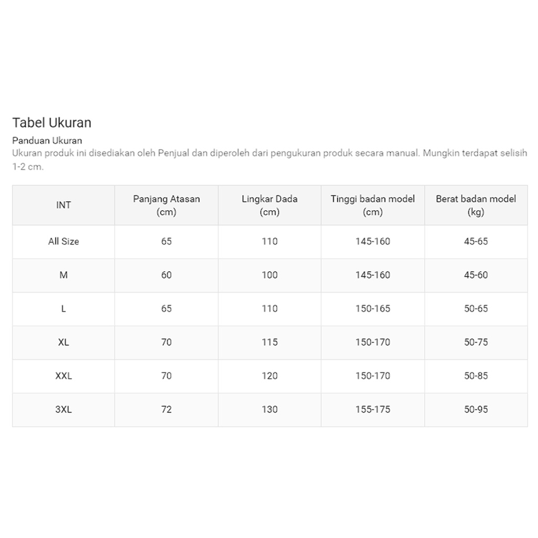The width and height of the screenshot is (538, 538).
Task: Select the weight range 50-85 cell
Action: [x=475, y=376]
